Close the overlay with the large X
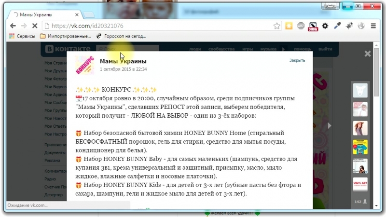 coord(368,54)
